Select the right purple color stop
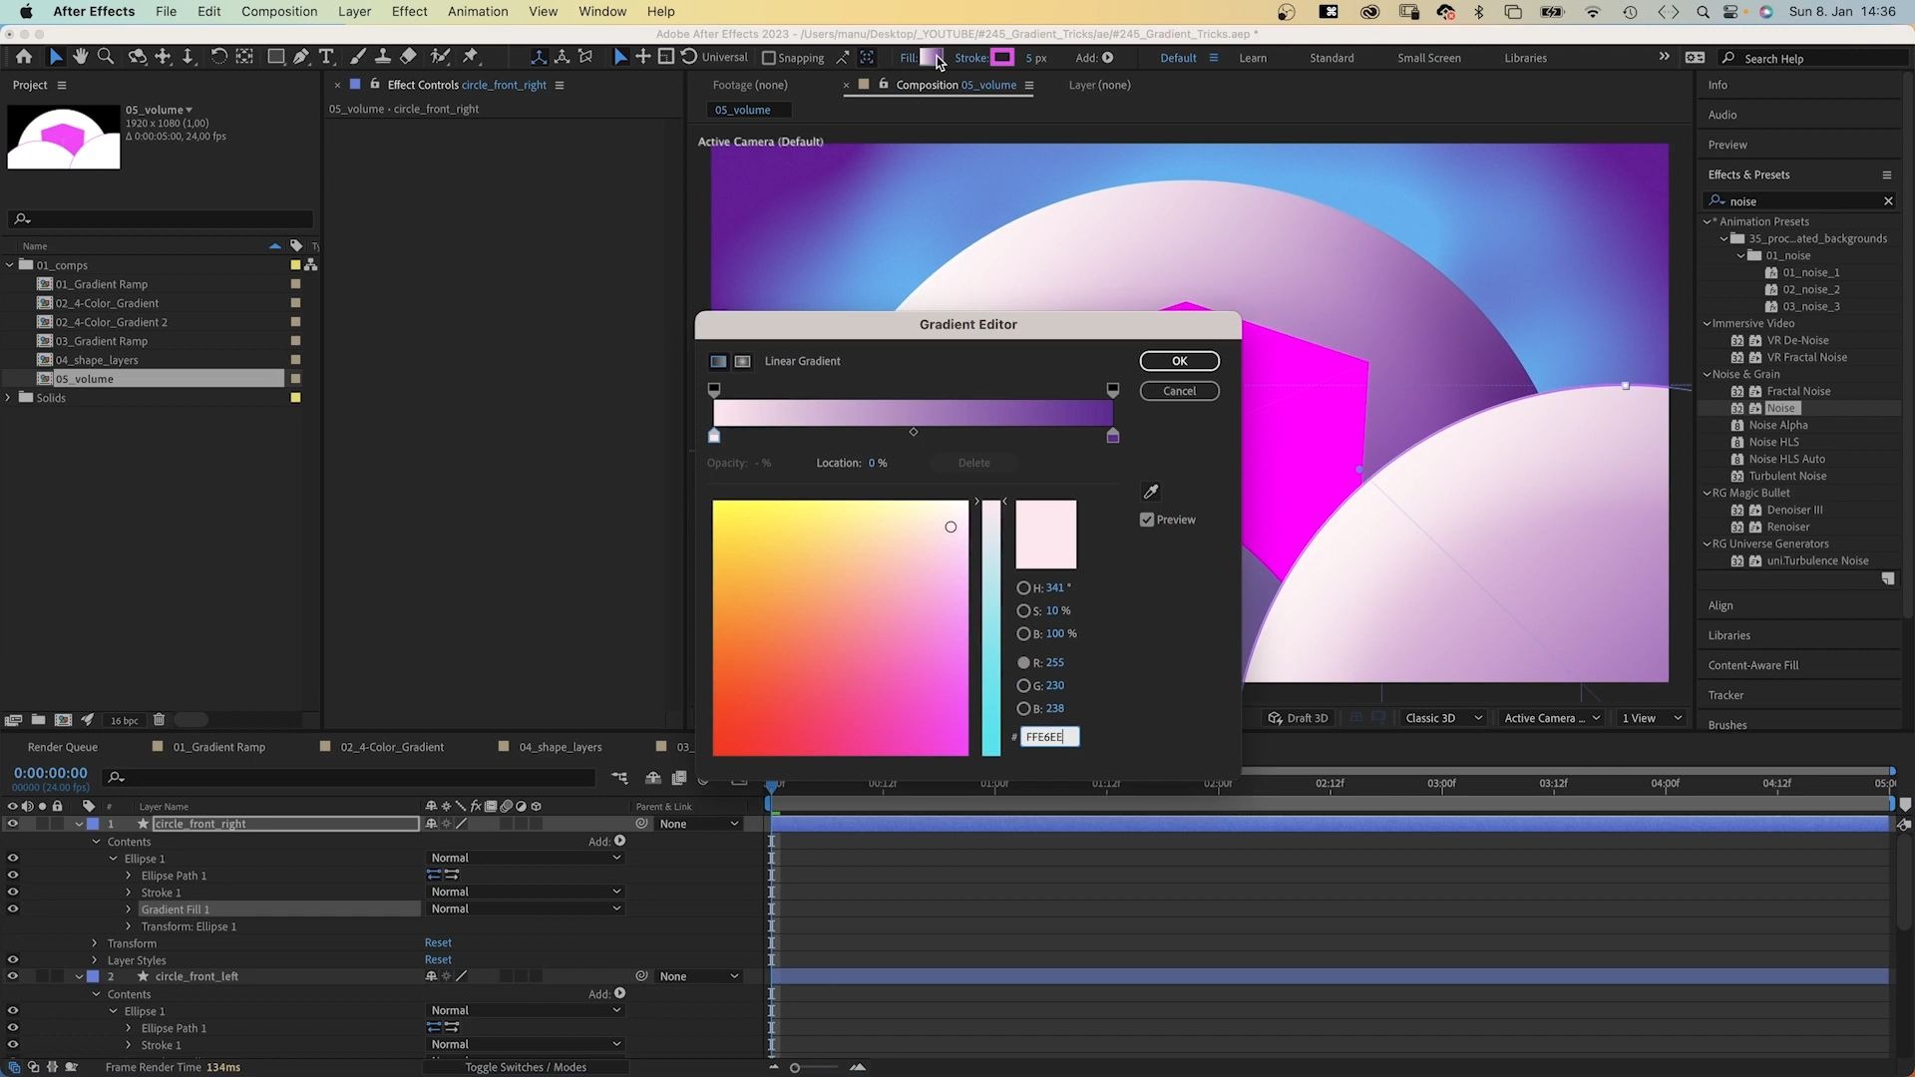1915x1077 pixels. 1113,436
